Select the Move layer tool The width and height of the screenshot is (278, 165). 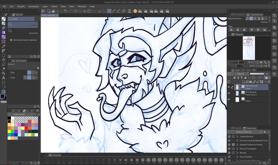[x=4, y=60]
